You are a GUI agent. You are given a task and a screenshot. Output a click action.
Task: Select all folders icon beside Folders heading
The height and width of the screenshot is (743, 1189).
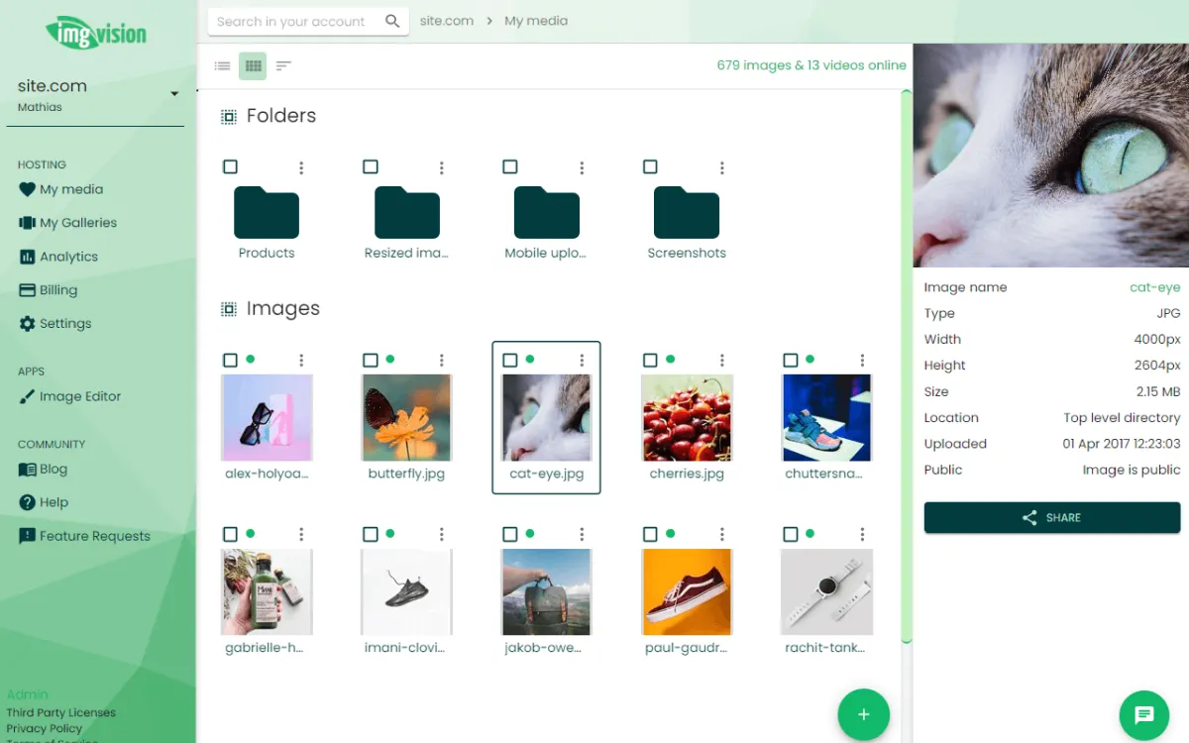pos(229,117)
